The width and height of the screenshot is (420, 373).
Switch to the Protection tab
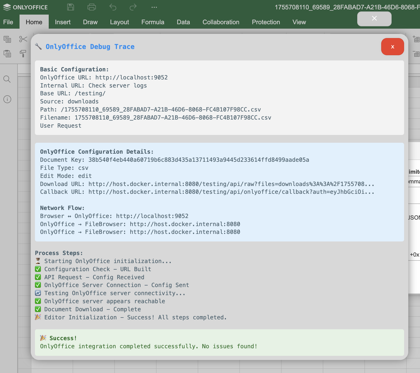click(266, 22)
